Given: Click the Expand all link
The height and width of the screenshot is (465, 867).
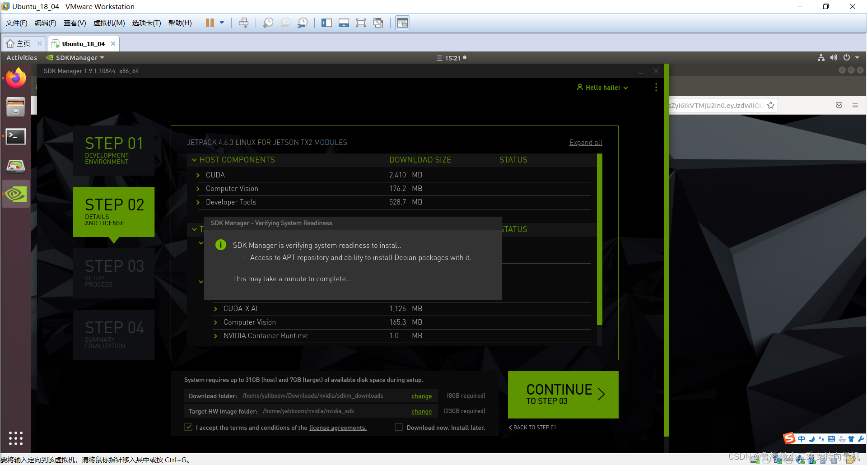Looking at the screenshot, I should point(586,143).
